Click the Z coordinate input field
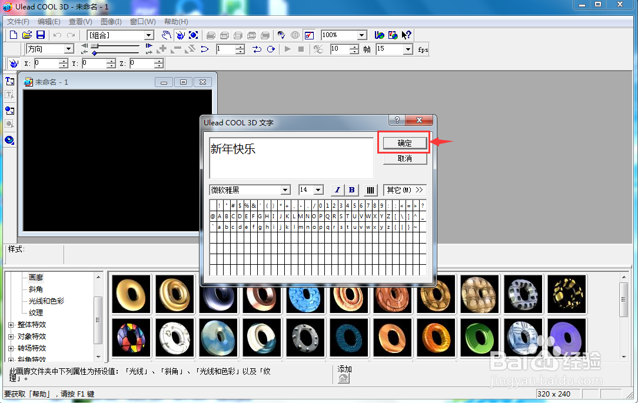Viewport: 638px width, 403px height. coord(143,64)
